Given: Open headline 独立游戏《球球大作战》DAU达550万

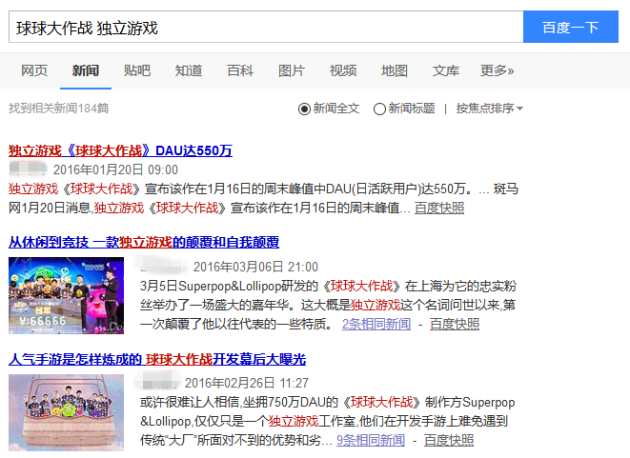Looking at the screenshot, I should click(x=120, y=150).
